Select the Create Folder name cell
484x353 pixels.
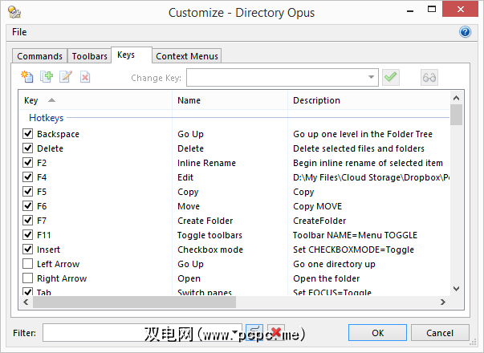click(x=205, y=221)
